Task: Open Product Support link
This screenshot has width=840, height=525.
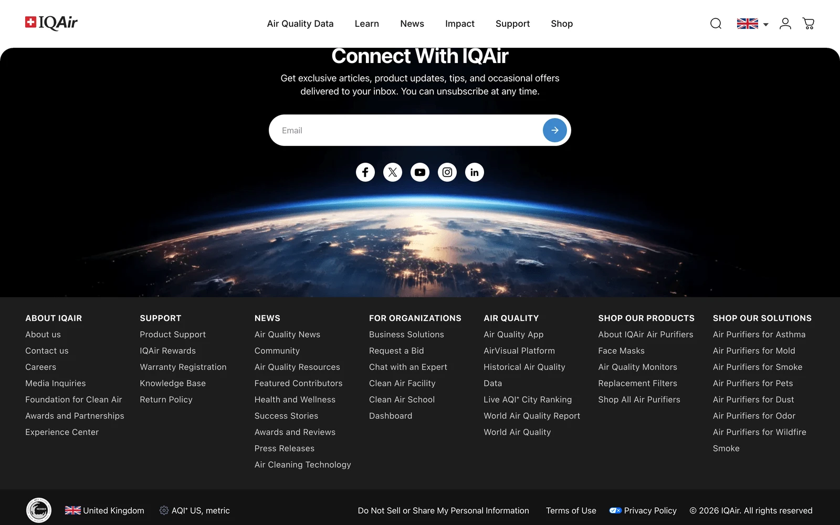Action: tap(173, 334)
